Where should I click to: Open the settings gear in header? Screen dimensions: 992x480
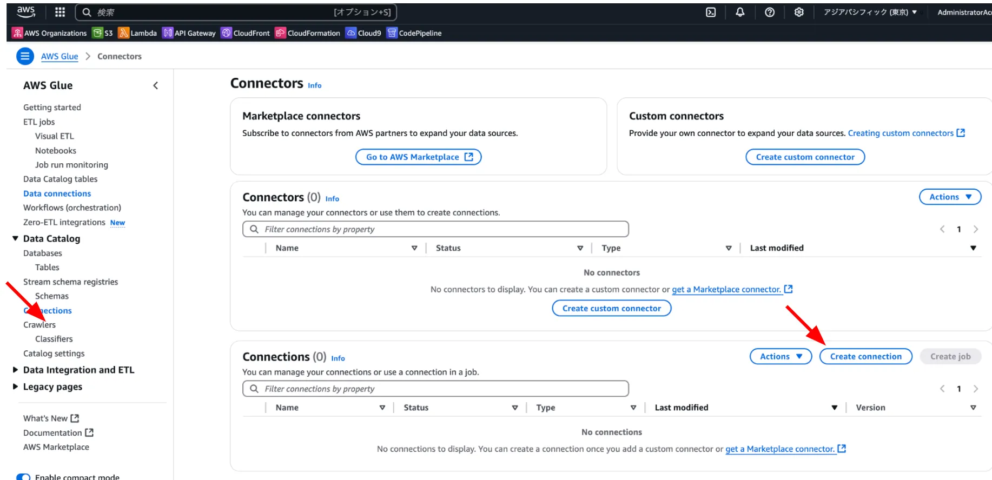click(798, 12)
